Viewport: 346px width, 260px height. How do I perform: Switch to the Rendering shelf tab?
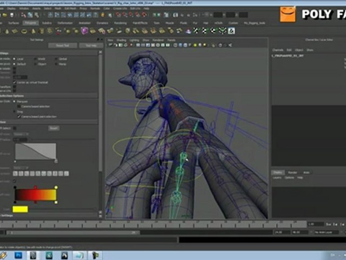pyautogui.click(x=120, y=23)
